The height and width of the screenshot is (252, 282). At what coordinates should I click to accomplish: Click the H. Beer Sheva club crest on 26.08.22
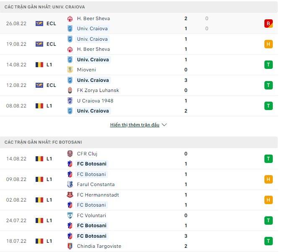pos(70,18)
